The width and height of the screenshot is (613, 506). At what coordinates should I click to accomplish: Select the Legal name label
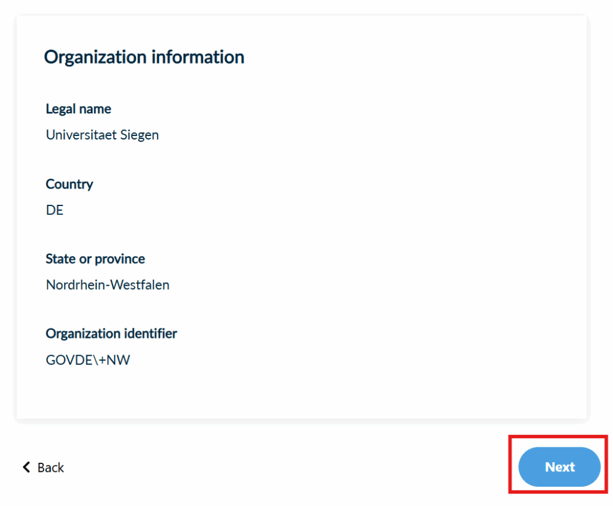coord(78,109)
